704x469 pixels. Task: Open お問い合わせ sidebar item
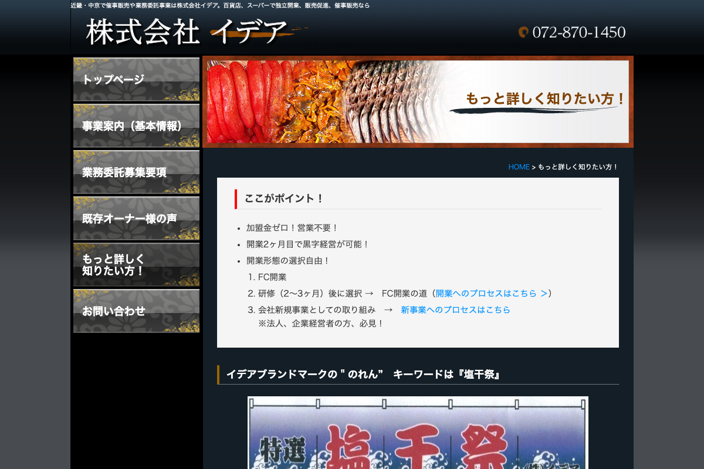pyautogui.click(x=136, y=311)
